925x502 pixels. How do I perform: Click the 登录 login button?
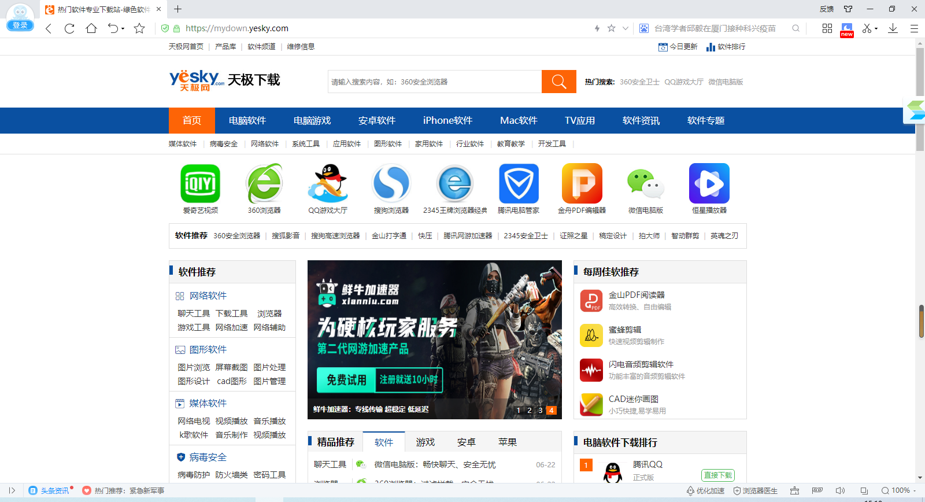(x=20, y=25)
